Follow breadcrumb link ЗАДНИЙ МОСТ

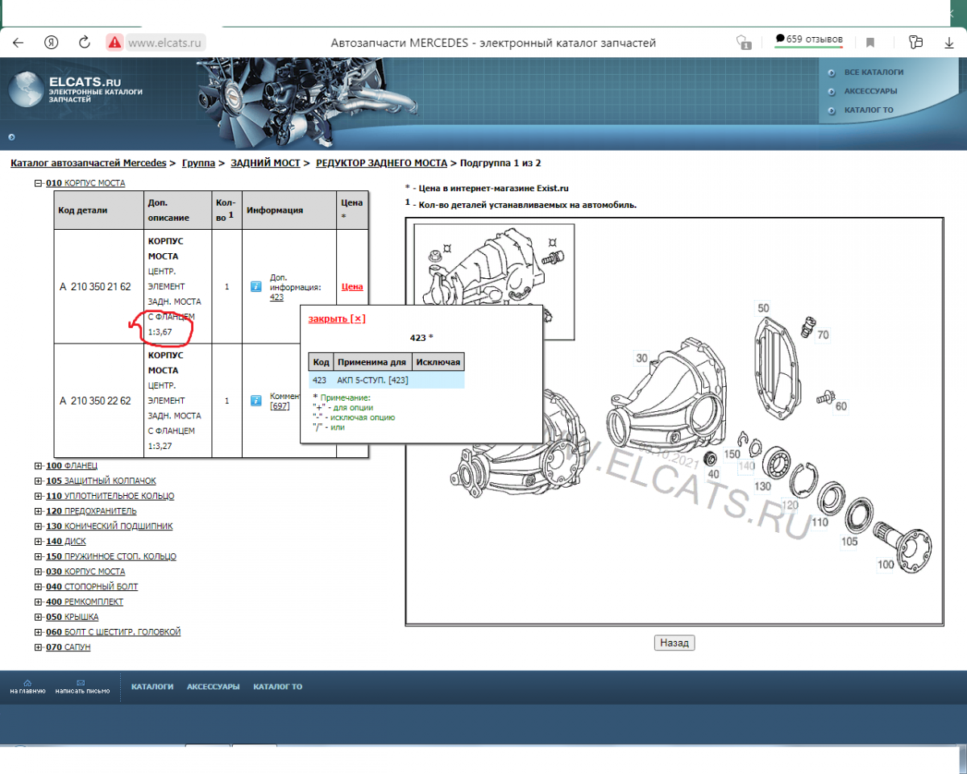tap(265, 163)
